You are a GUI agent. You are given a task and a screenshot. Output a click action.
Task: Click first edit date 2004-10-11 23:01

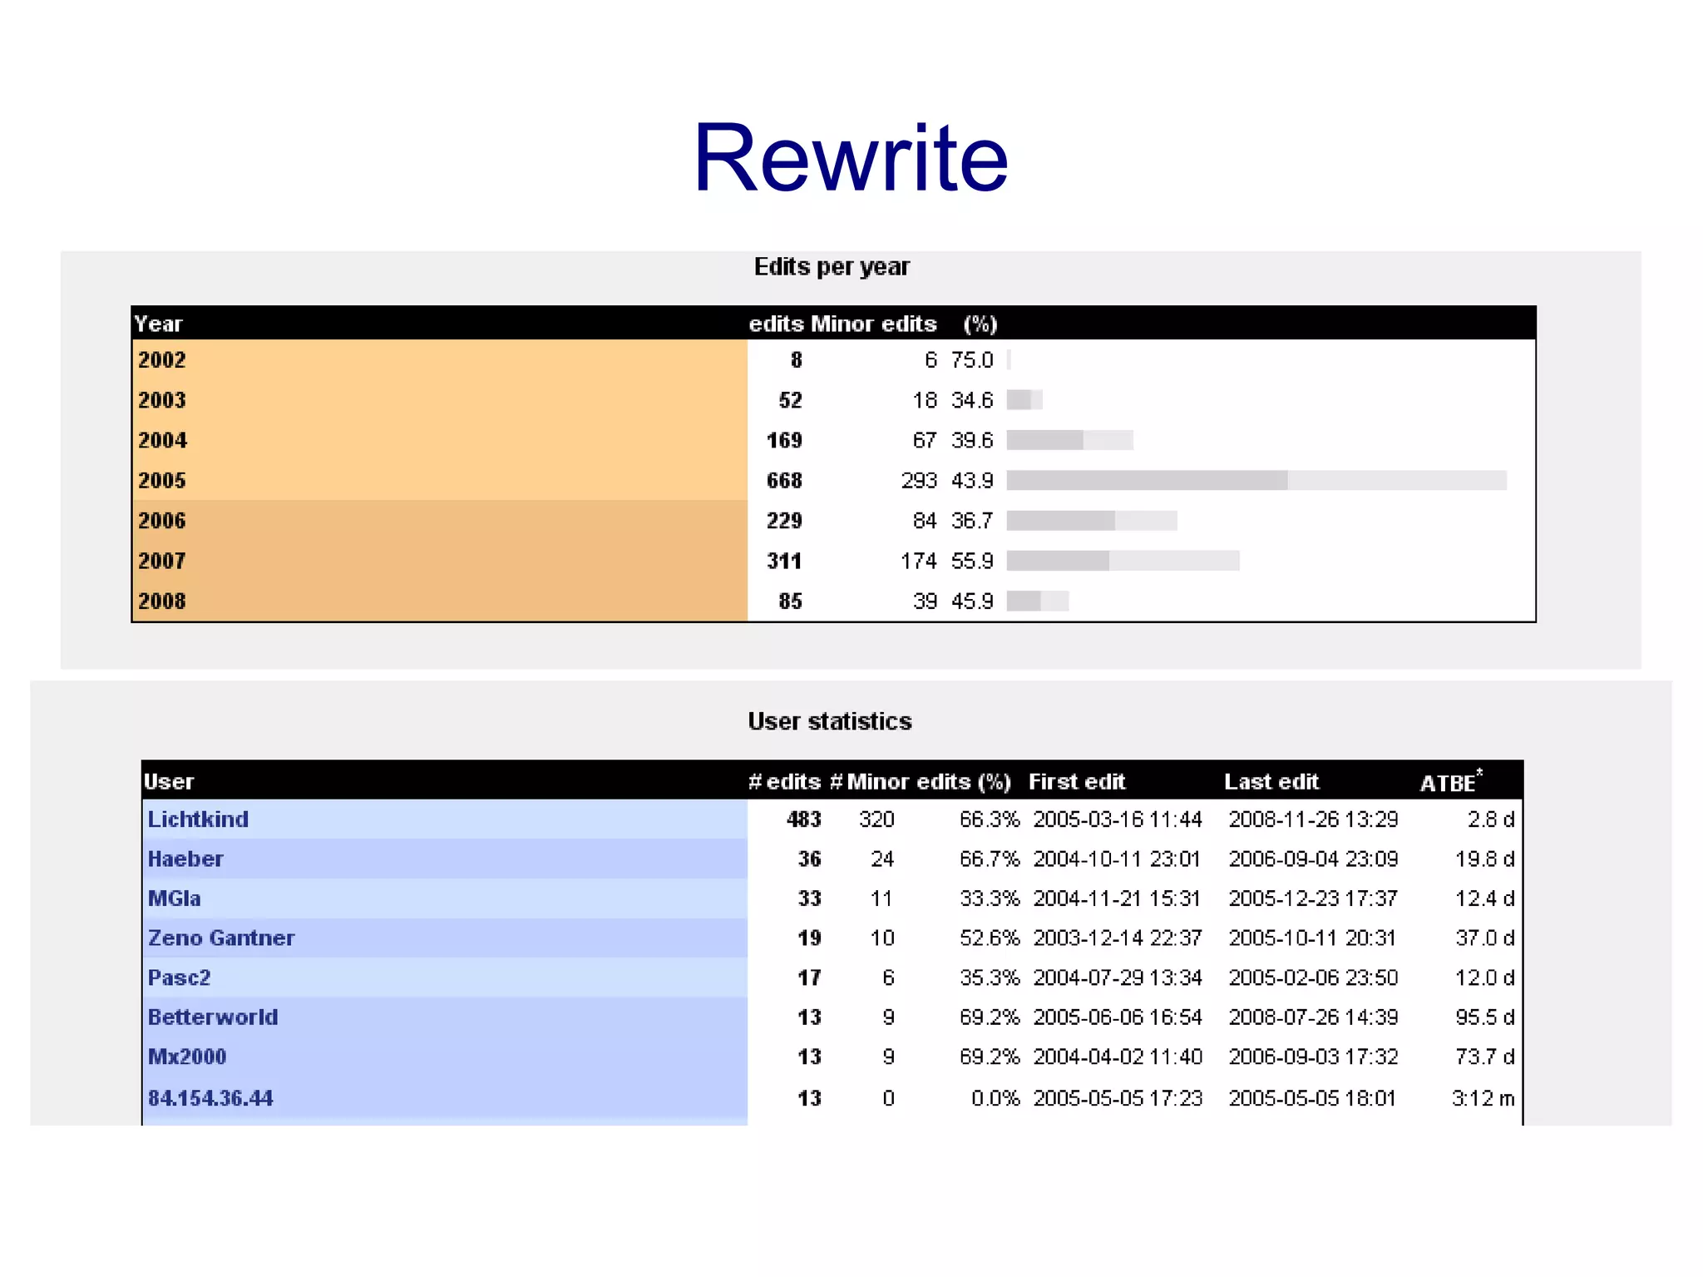coord(1116,859)
